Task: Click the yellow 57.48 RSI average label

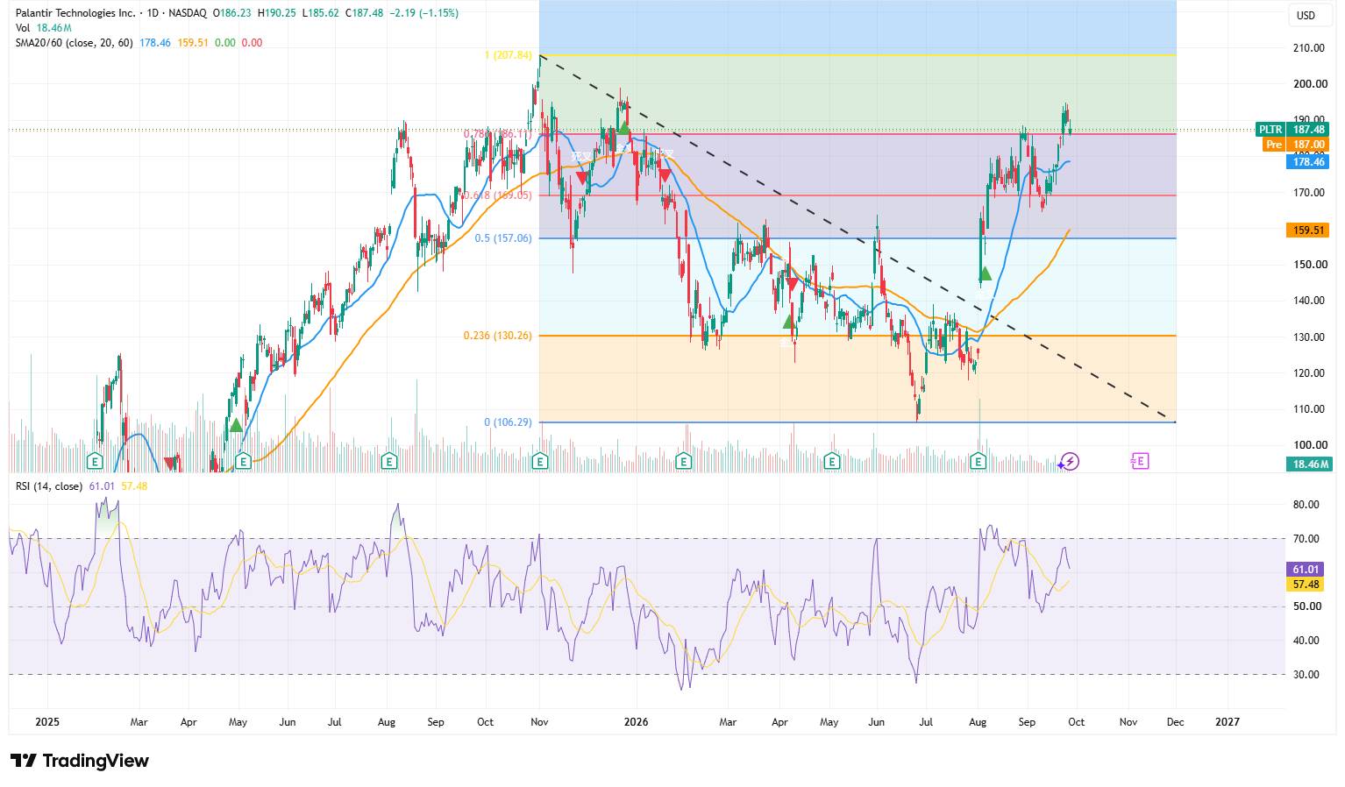Action: tap(1306, 584)
